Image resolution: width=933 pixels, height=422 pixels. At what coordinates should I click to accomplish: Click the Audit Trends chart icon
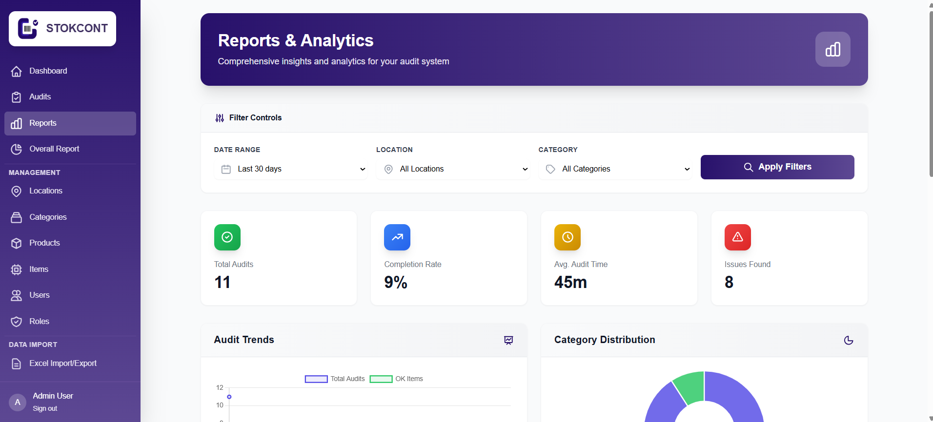[x=508, y=340]
